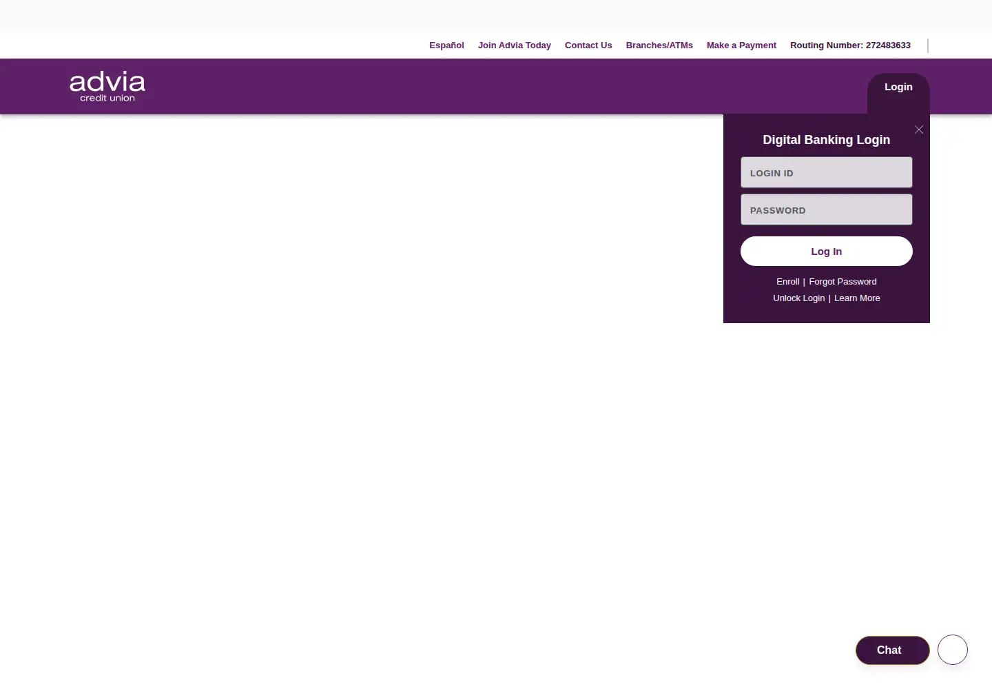
Task: Click the Digital Banking Login heading
Action: [x=827, y=140]
